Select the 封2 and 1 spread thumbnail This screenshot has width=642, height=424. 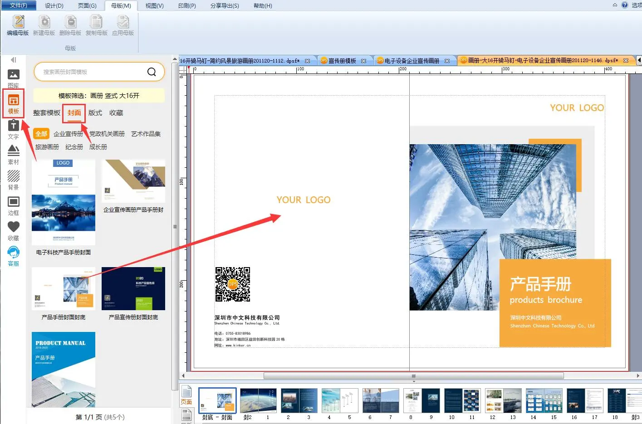258,400
